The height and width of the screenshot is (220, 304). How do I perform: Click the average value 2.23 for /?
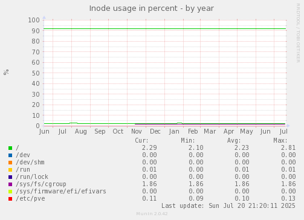(242, 147)
